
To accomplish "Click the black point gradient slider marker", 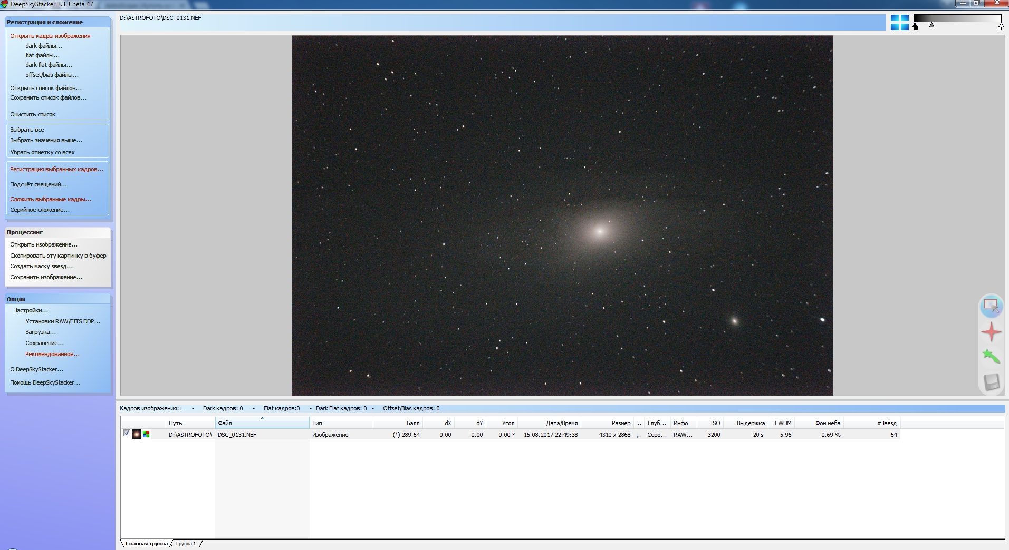I will pyautogui.click(x=915, y=27).
